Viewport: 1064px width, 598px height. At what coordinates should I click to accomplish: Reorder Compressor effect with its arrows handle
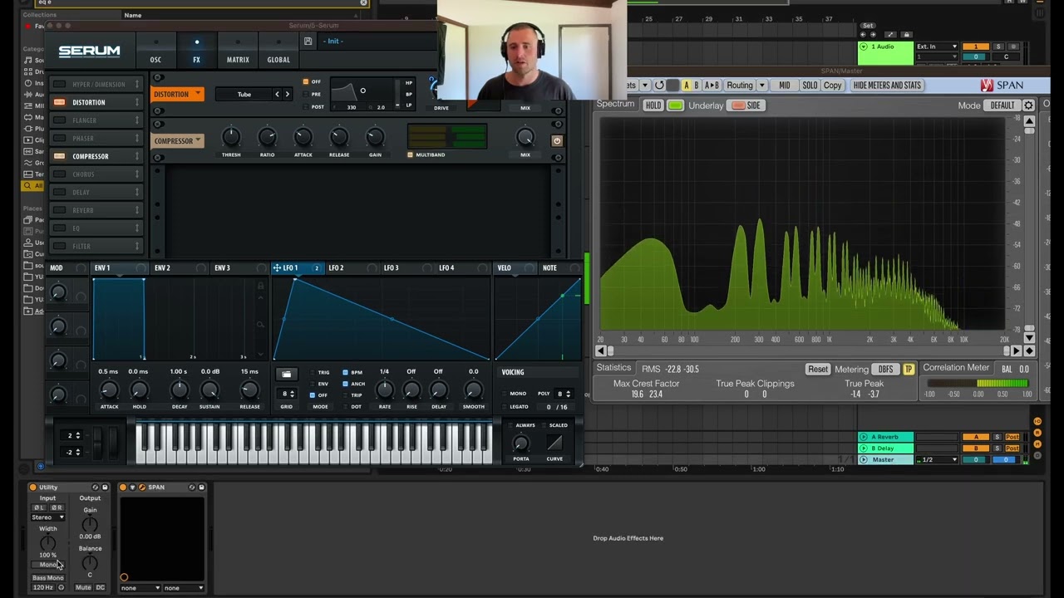click(137, 156)
